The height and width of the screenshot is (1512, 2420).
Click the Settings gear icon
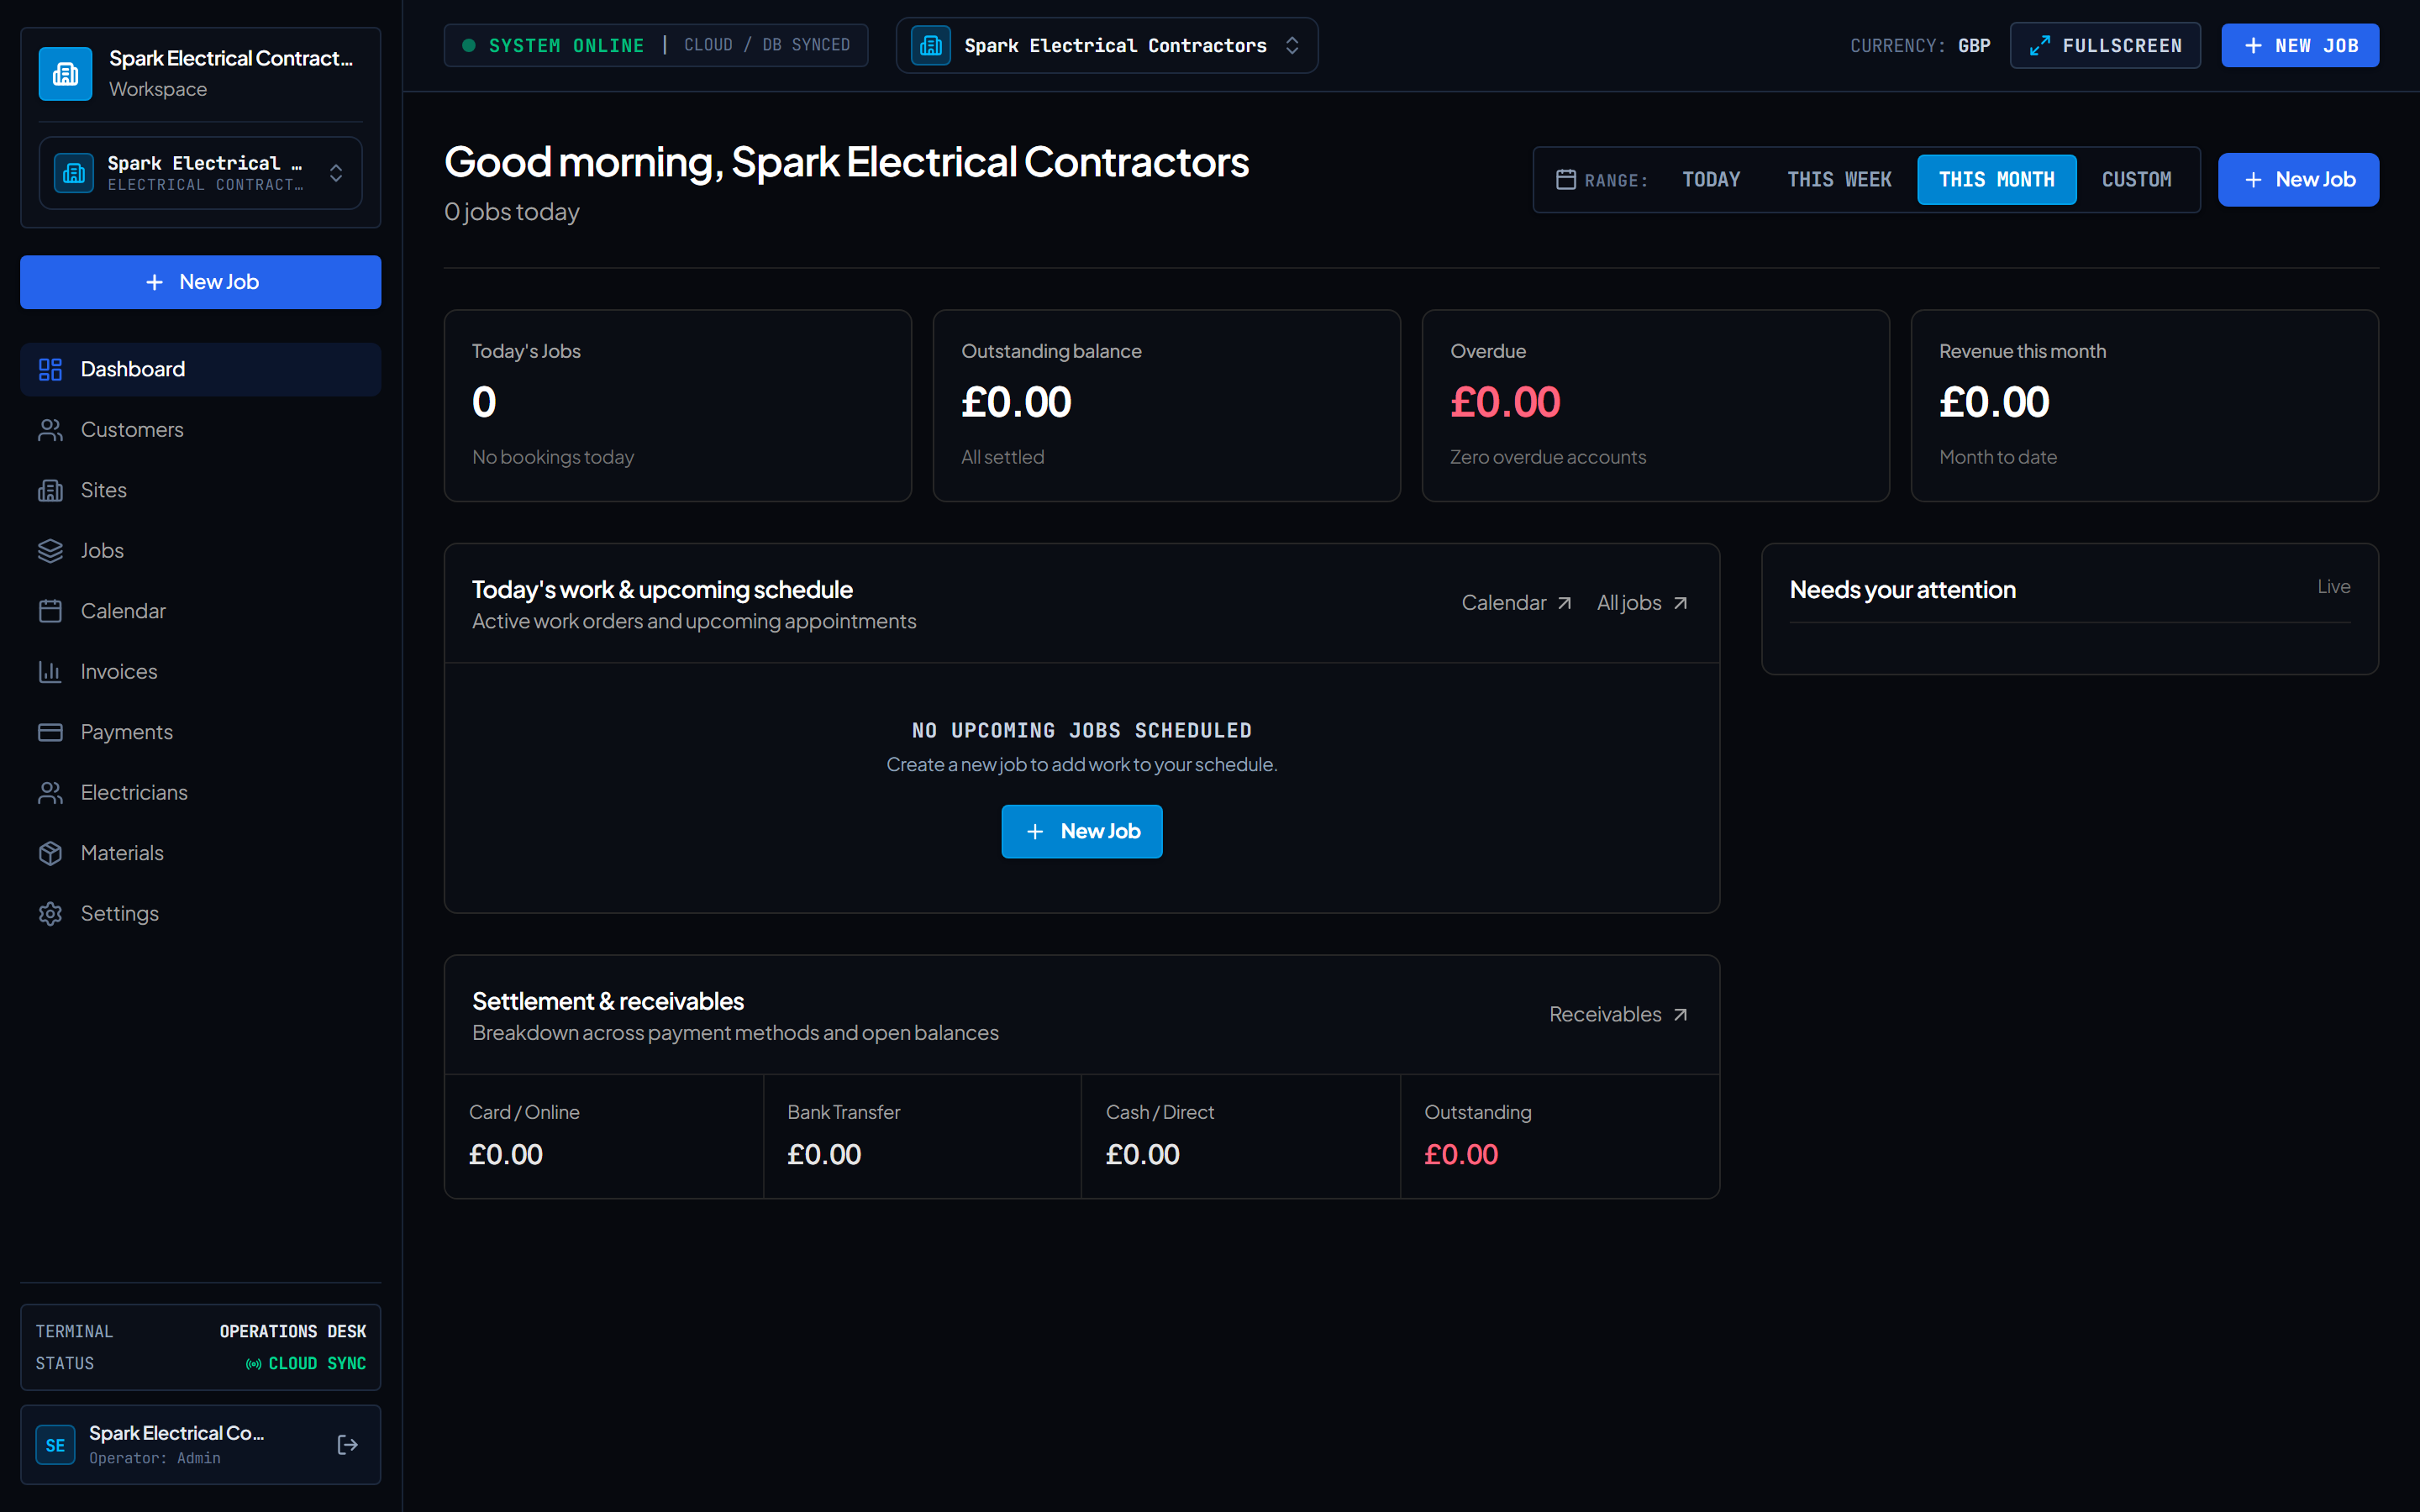pos(50,914)
